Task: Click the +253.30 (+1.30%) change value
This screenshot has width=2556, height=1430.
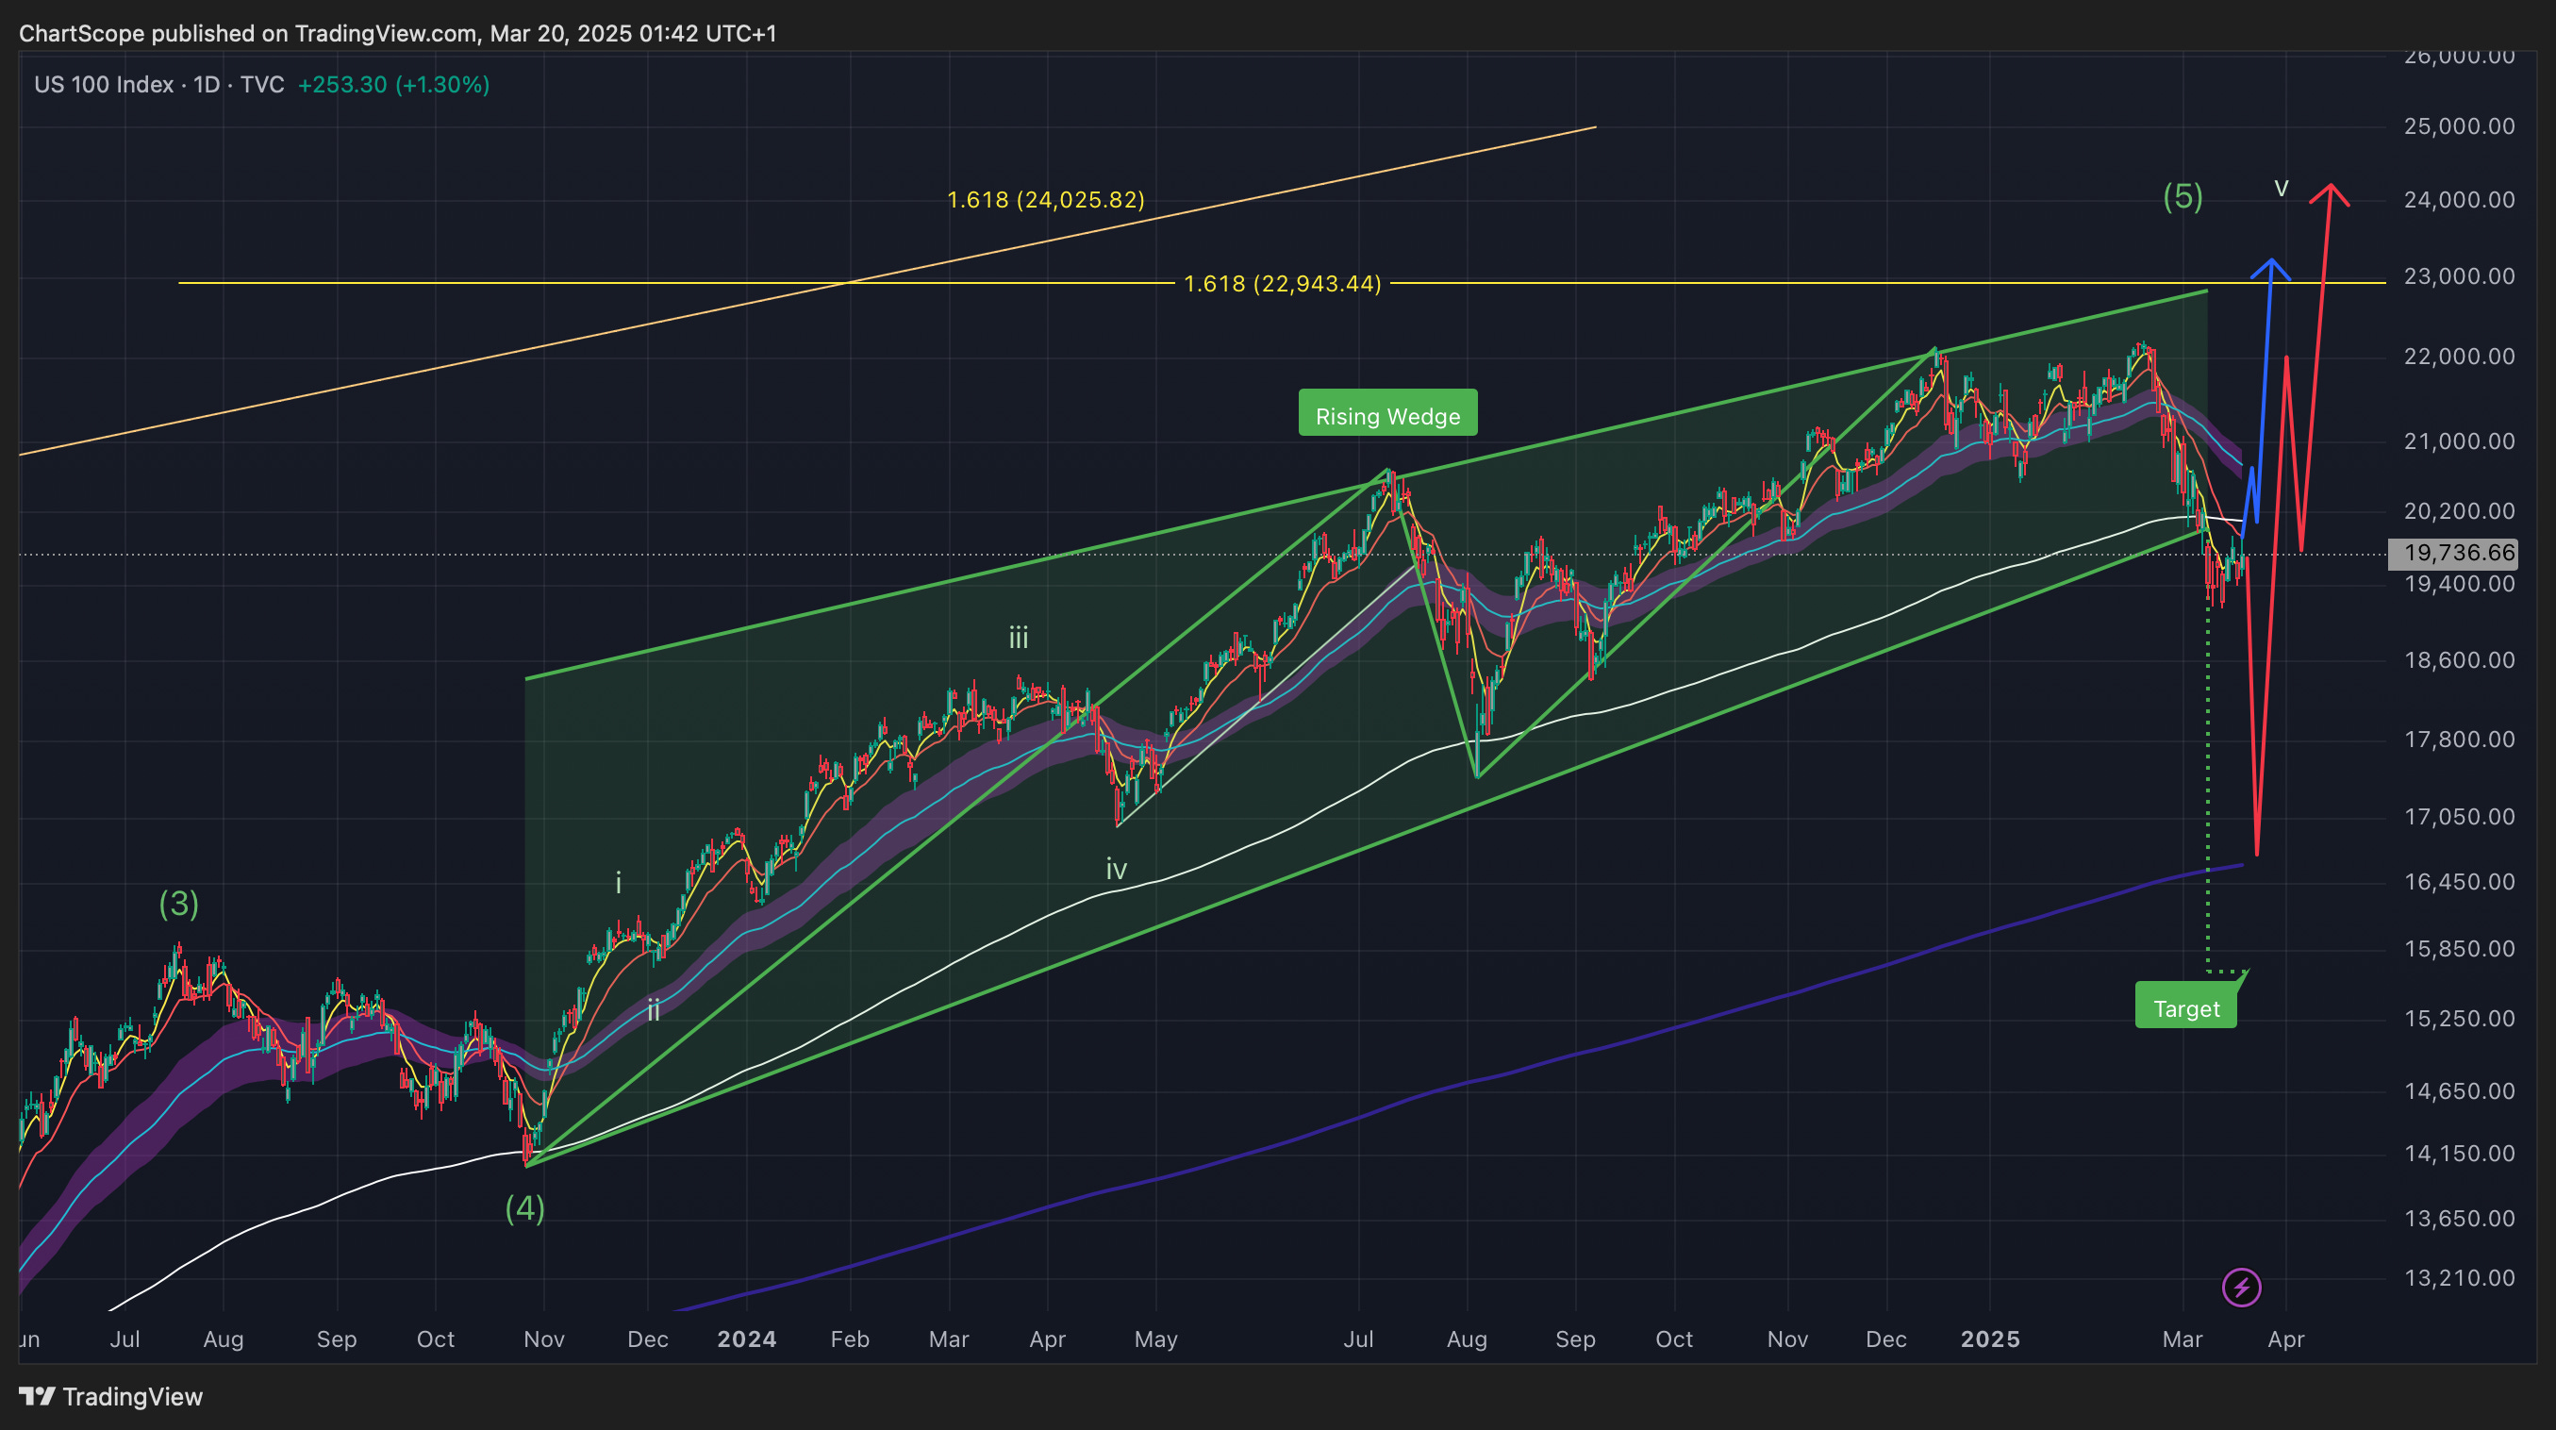Action: click(x=393, y=84)
